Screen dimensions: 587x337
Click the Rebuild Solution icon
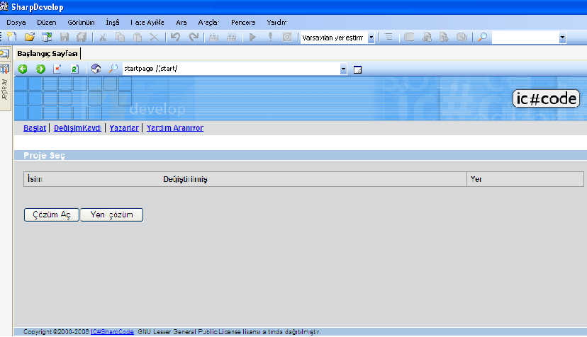pyautogui.click(x=231, y=37)
